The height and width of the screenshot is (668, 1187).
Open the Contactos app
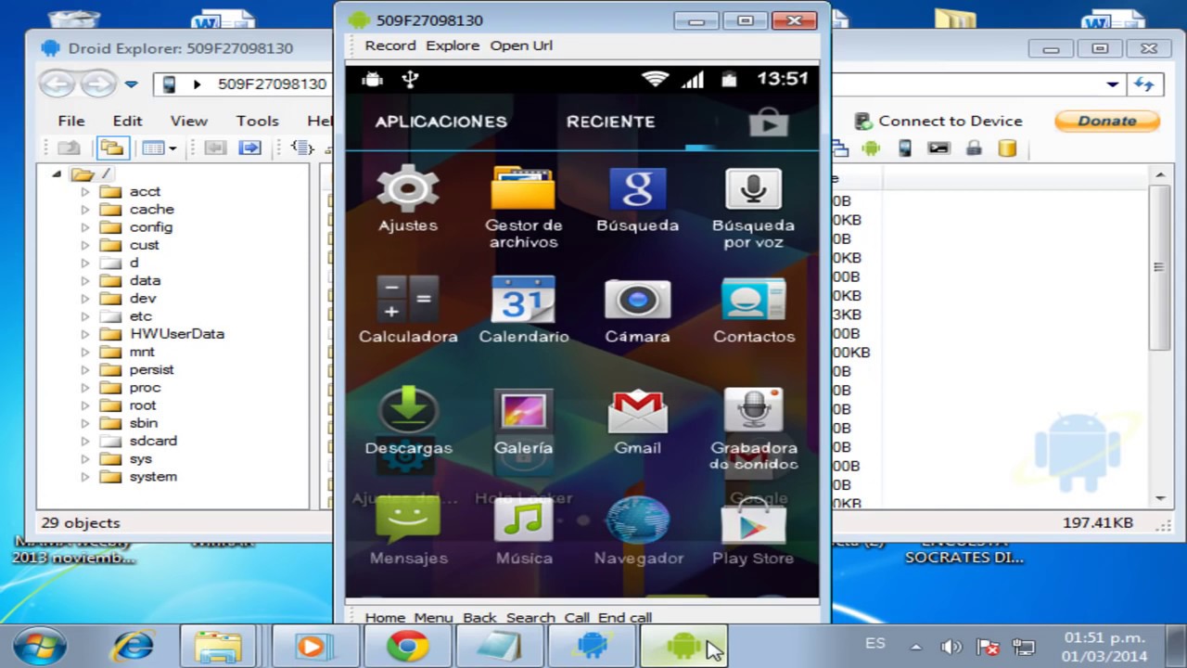753,310
